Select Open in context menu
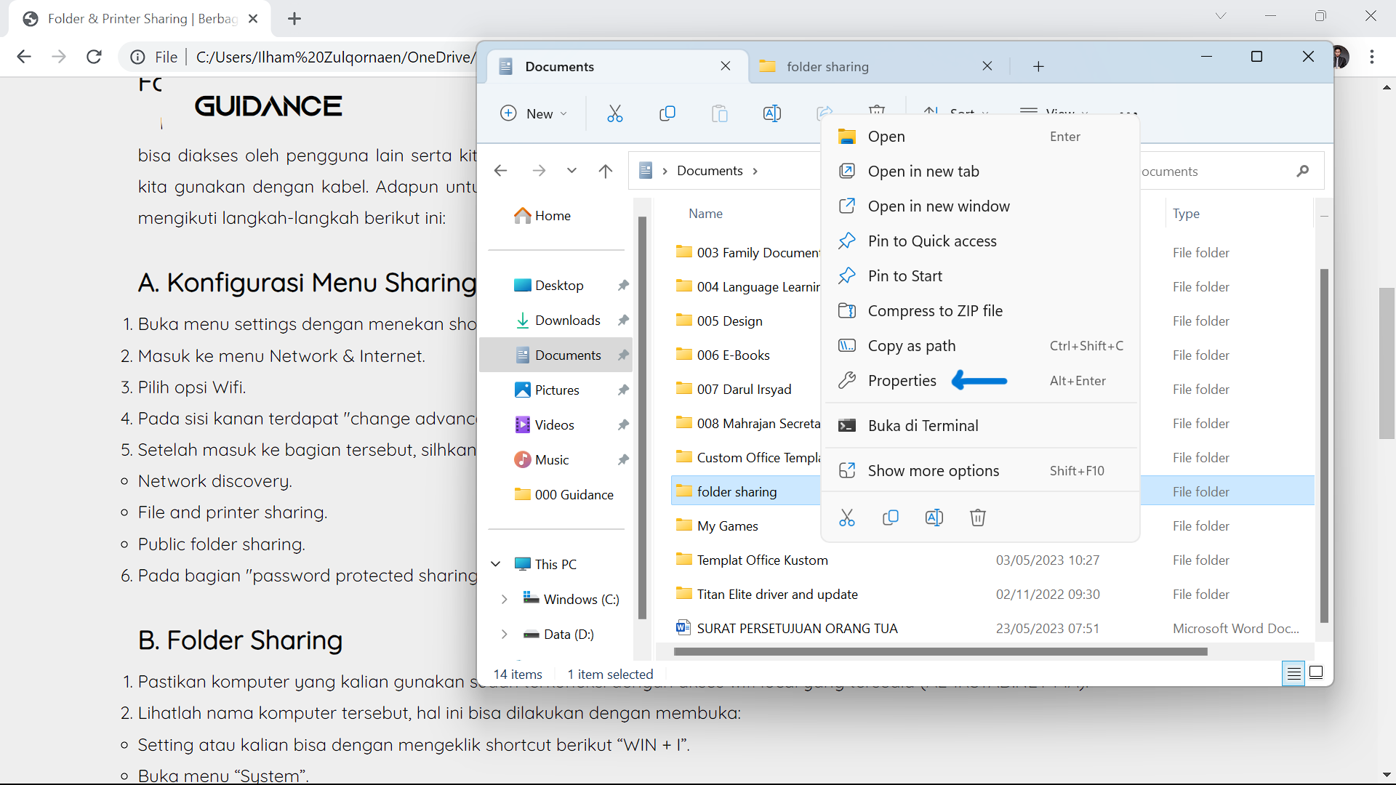The image size is (1396, 785). [980, 137]
